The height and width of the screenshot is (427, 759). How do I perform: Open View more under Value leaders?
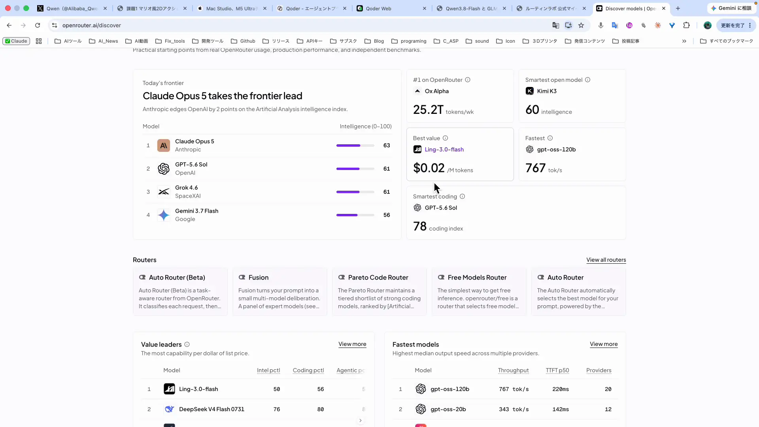[352, 344]
